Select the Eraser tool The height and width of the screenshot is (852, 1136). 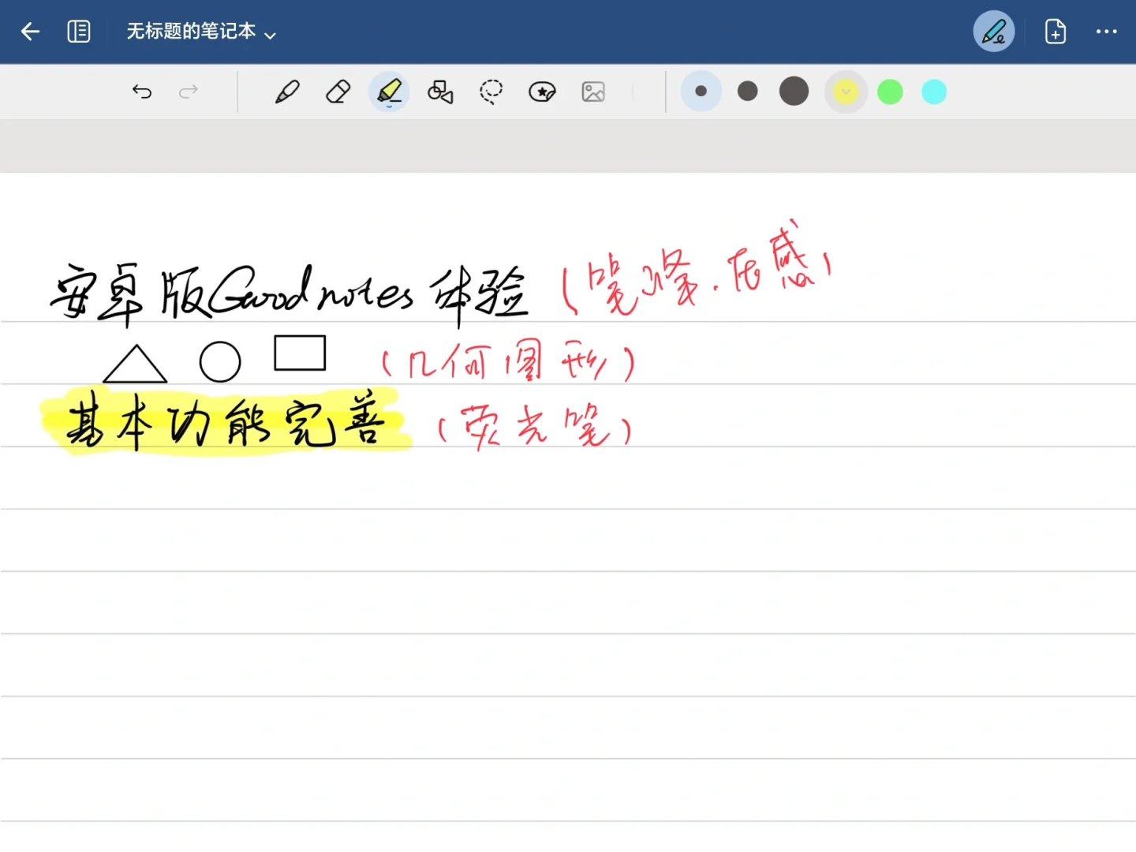coord(338,92)
